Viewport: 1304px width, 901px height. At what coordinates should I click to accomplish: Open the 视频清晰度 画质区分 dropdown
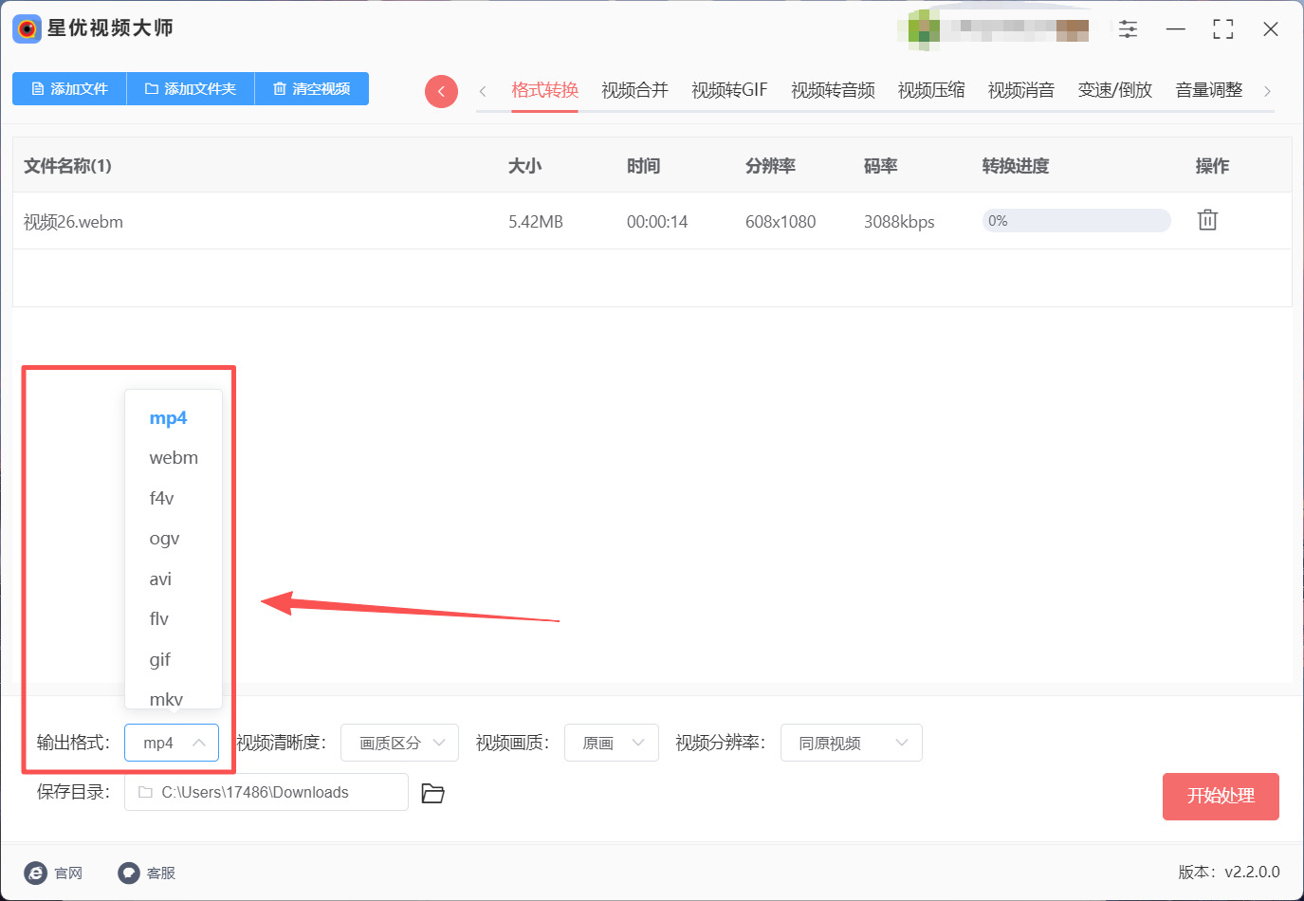399,743
